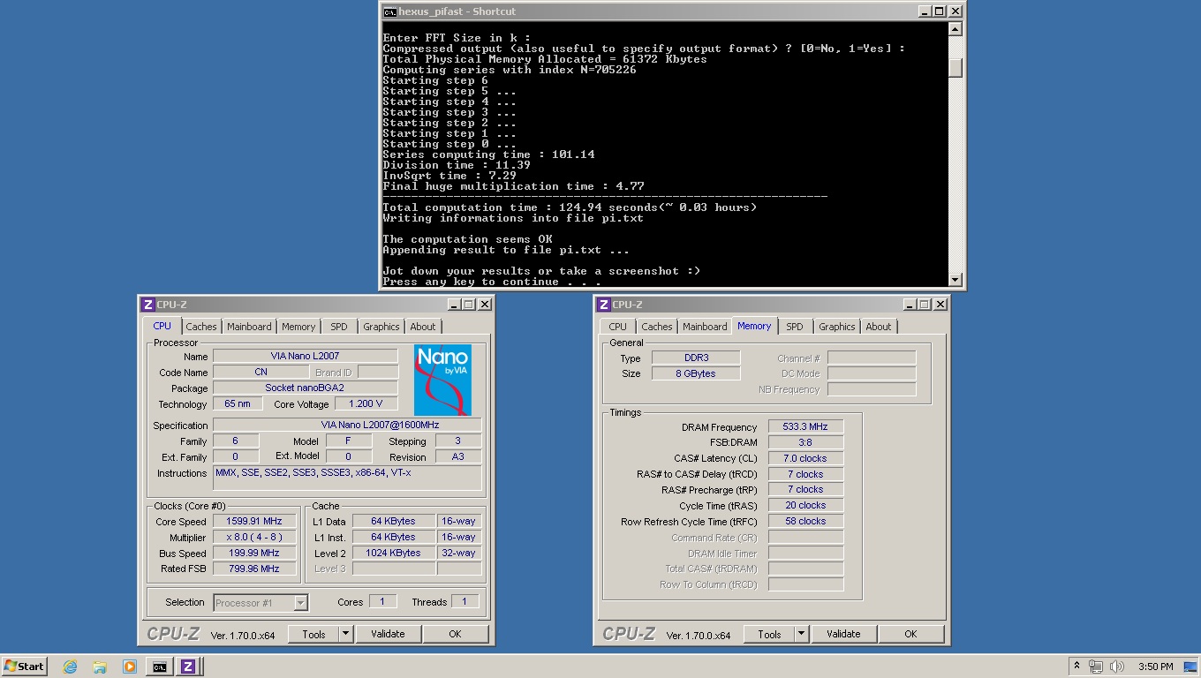
Task: Switch to Caches tab in left CPU-Z window
Action: click(201, 327)
